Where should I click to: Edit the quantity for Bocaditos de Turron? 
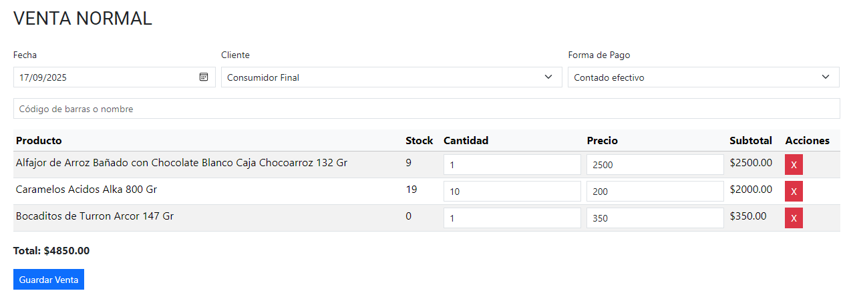(x=512, y=218)
